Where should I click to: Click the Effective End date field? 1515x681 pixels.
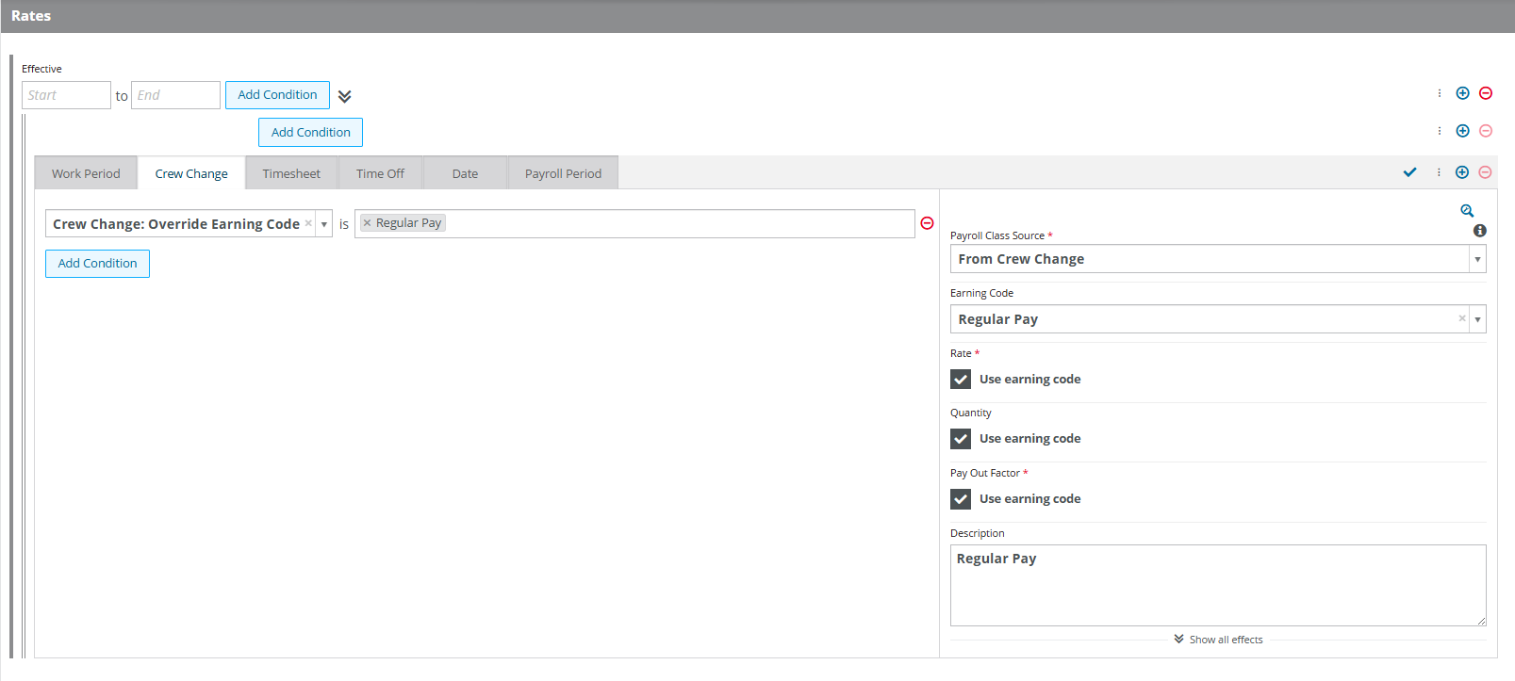[x=175, y=95]
